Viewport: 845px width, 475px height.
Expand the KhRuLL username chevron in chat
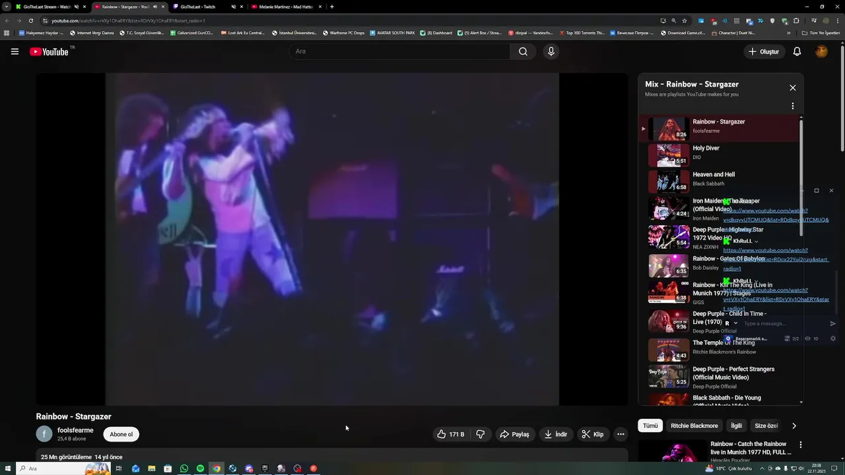click(757, 241)
